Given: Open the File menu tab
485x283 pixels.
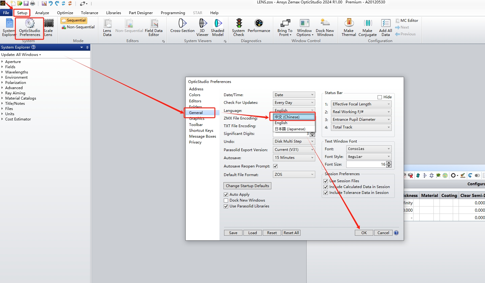Looking at the screenshot, I should pos(6,13).
